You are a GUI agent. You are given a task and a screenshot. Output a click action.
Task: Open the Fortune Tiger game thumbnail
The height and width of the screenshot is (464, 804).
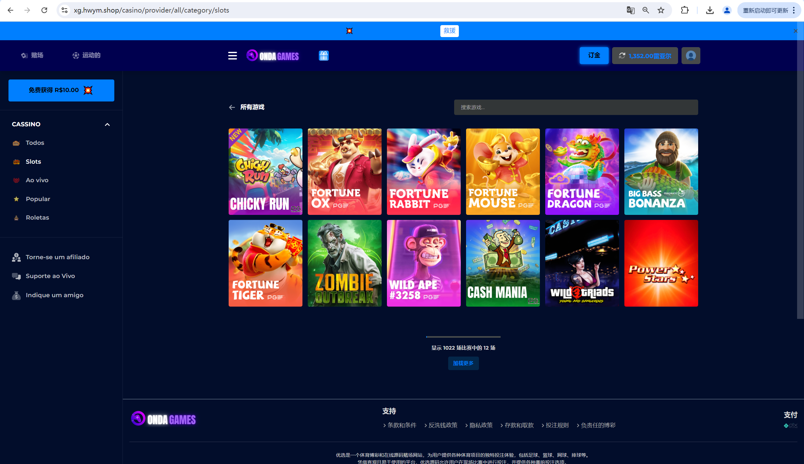tap(265, 263)
